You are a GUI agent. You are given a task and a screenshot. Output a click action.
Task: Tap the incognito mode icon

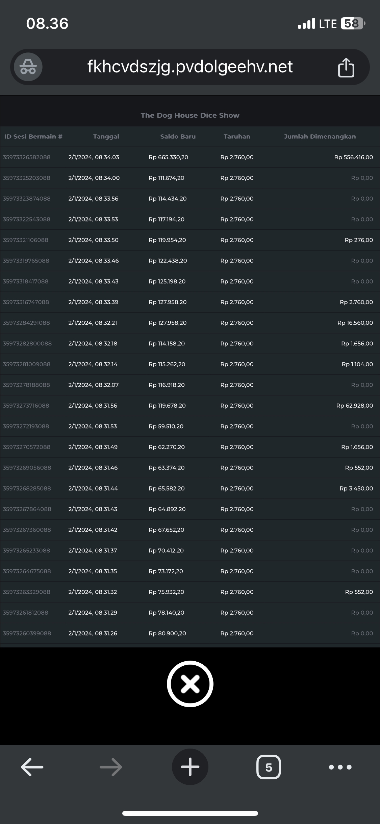click(x=28, y=67)
